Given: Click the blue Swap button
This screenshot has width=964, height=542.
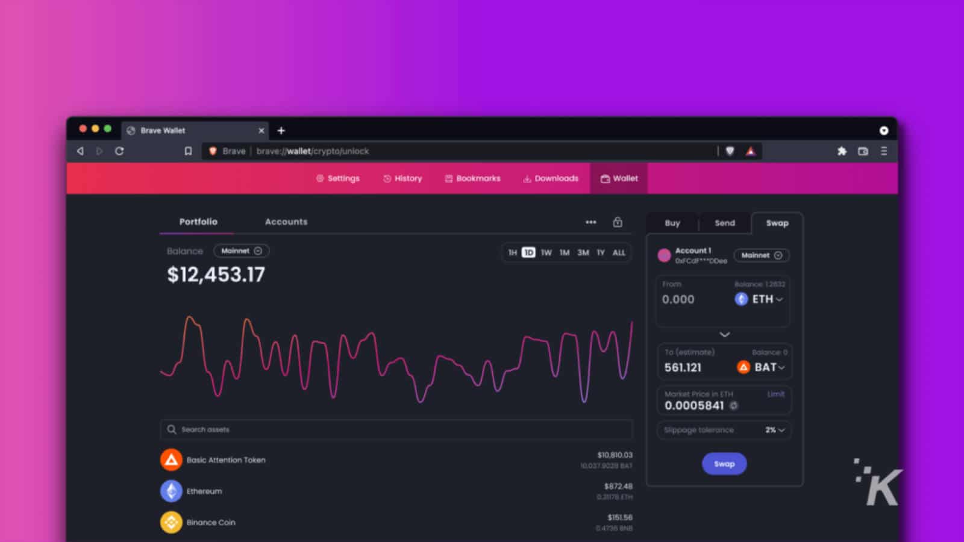Looking at the screenshot, I should 724,464.
